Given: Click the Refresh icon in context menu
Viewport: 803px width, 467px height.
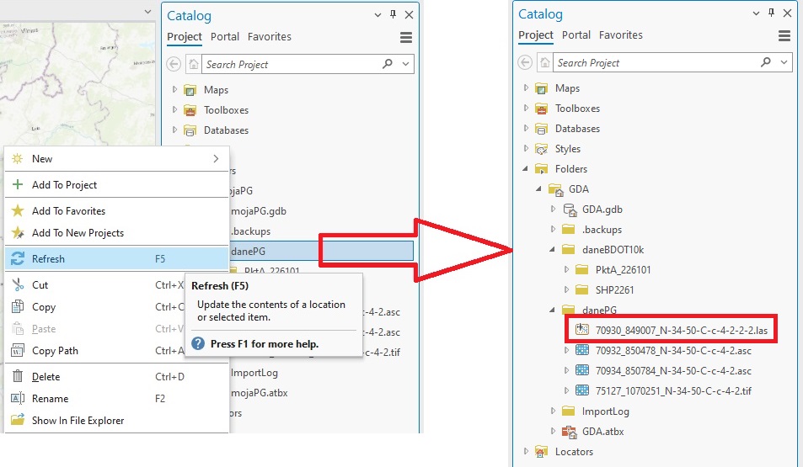Looking at the screenshot, I should click(x=18, y=259).
